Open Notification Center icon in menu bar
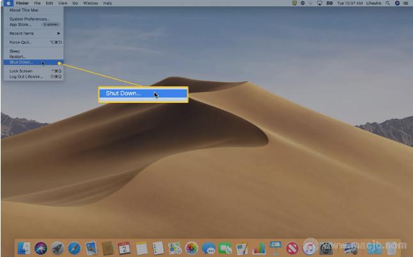 point(405,3)
